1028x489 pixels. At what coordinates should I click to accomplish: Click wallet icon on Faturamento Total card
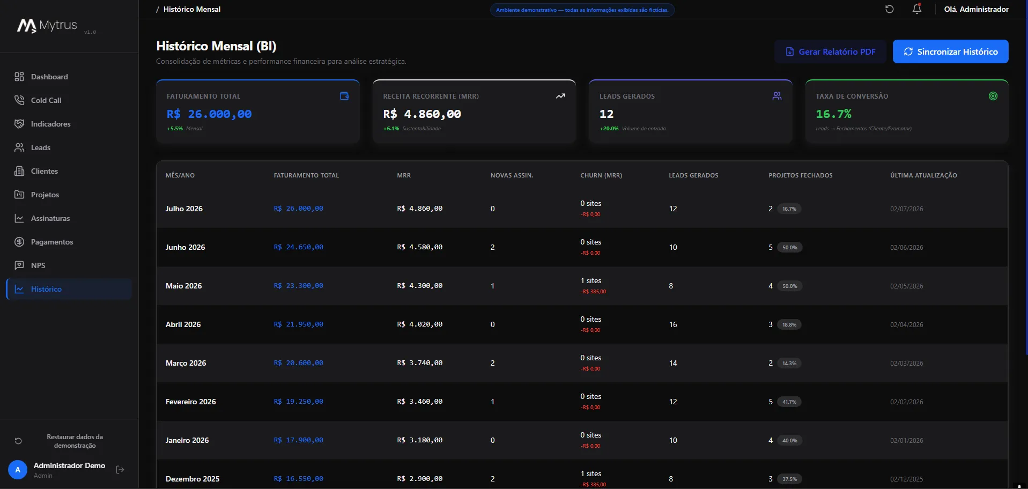(x=344, y=96)
